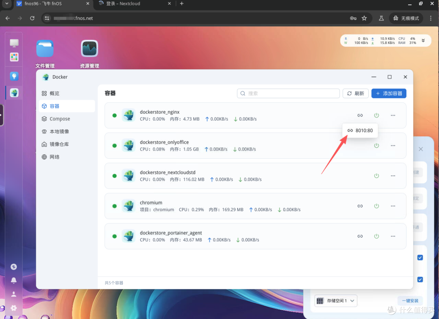
Task: Open the lightbulb app icon in dock
Action: click(x=14, y=76)
